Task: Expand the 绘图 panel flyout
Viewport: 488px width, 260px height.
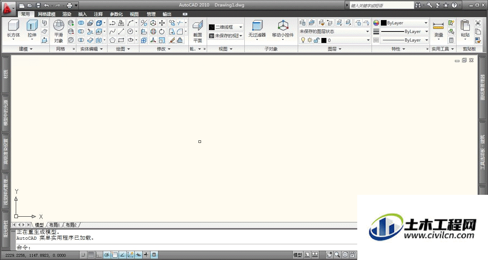Action: click(123, 49)
